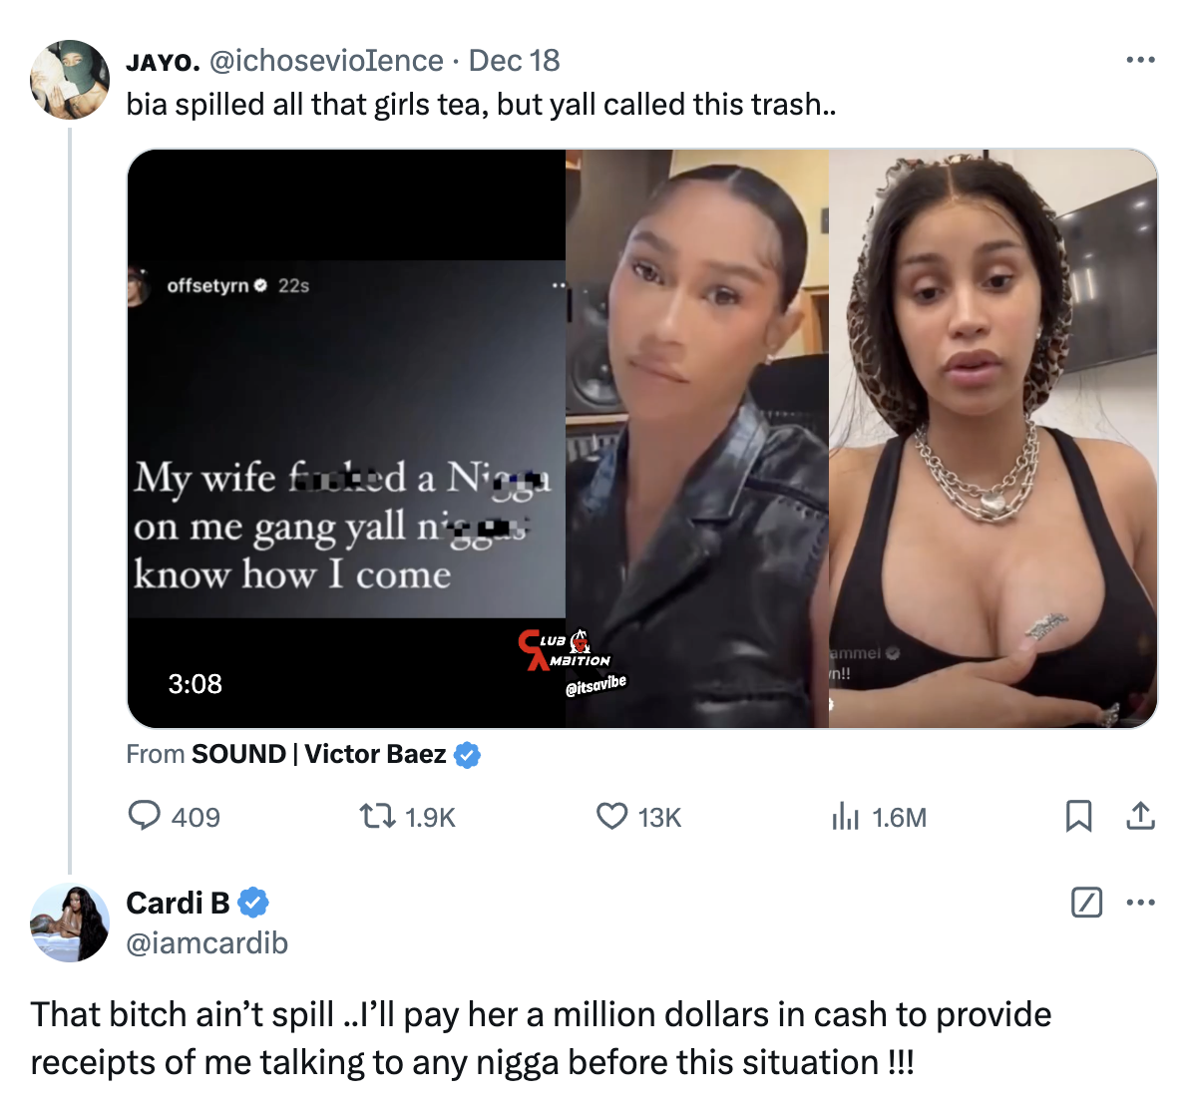The width and height of the screenshot is (1189, 1105).
Task: View analytics showing 1.6M views
Action: (x=845, y=816)
